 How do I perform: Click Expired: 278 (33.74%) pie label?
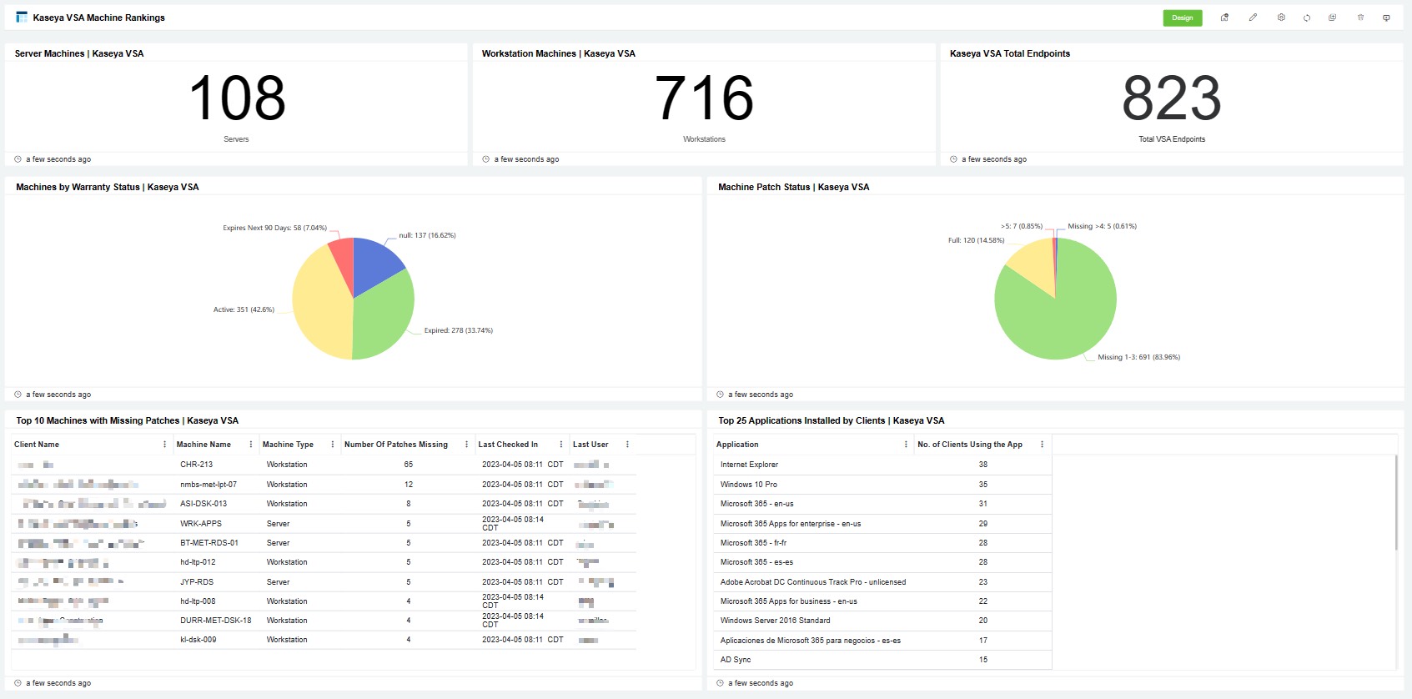[x=459, y=330]
